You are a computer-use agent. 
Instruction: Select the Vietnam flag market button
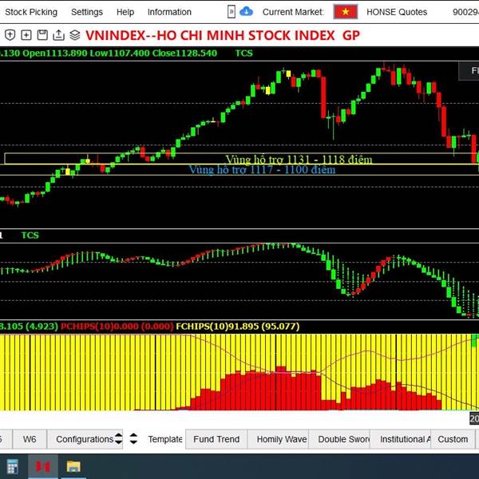pos(346,12)
